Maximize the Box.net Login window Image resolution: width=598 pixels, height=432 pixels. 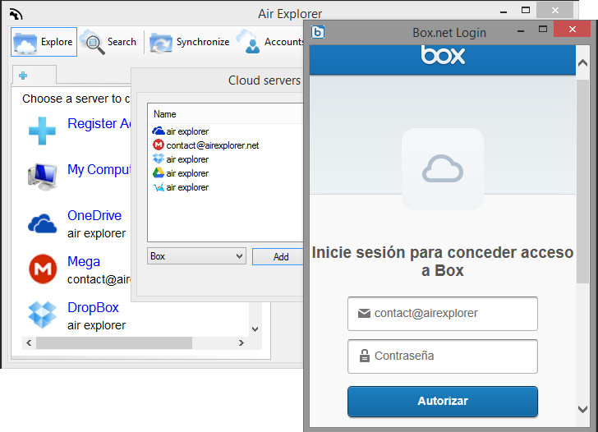pyautogui.click(x=543, y=30)
